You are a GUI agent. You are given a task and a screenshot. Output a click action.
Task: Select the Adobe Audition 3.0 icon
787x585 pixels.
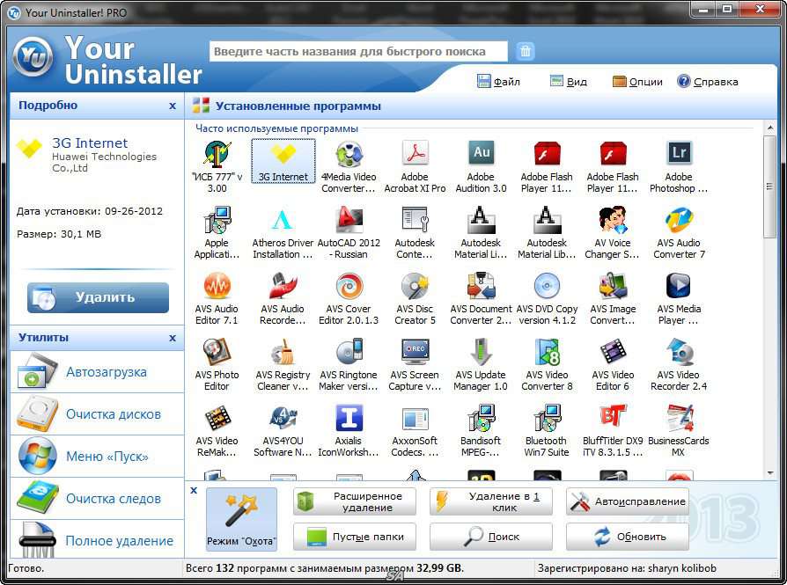pos(481,154)
